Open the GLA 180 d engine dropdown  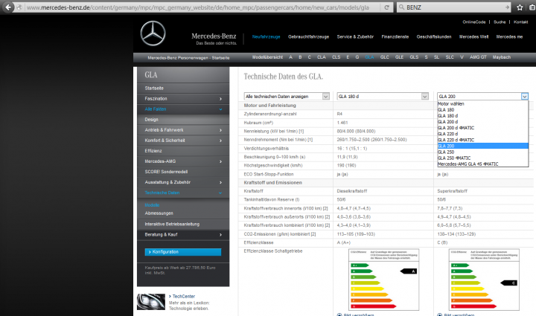pos(383,97)
